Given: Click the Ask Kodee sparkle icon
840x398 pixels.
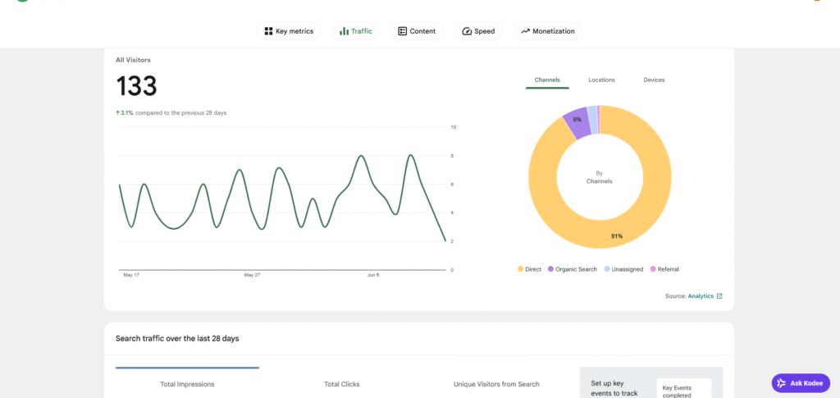Looking at the screenshot, I should point(782,383).
